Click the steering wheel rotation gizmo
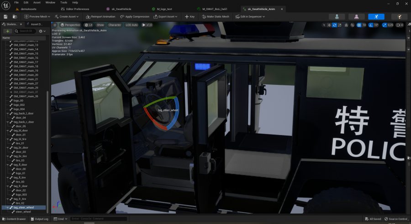 (162, 113)
